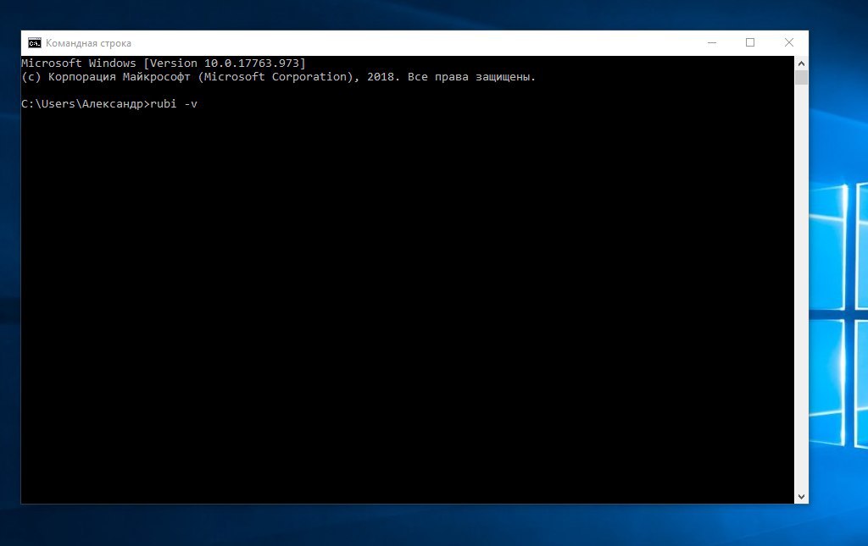Click the scrollbar down arrow
The image size is (868, 546).
(801, 497)
